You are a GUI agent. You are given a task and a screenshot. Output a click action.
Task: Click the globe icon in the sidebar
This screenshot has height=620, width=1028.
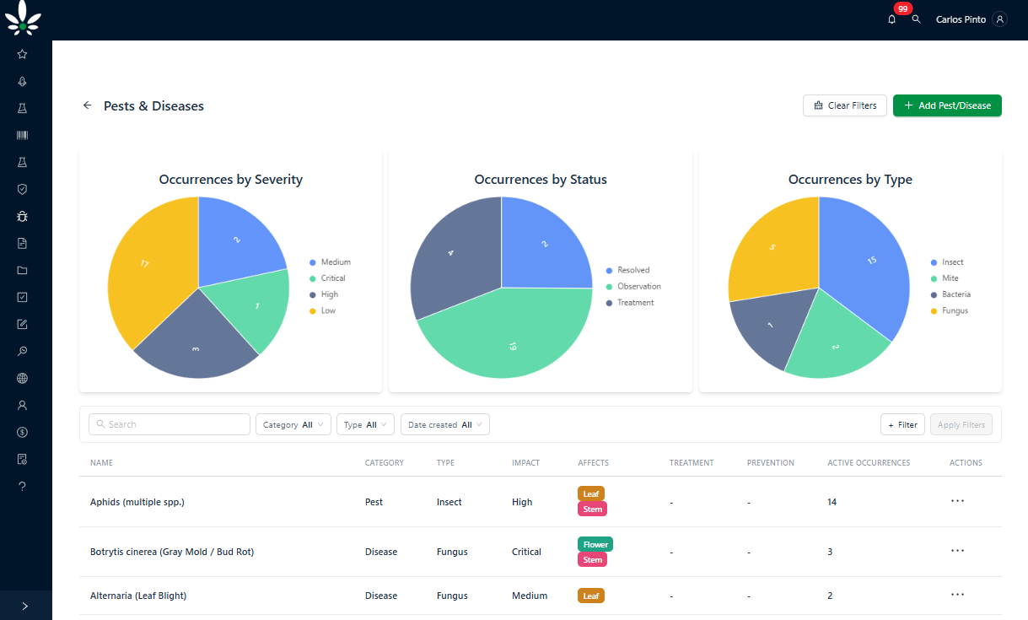[22, 378]
